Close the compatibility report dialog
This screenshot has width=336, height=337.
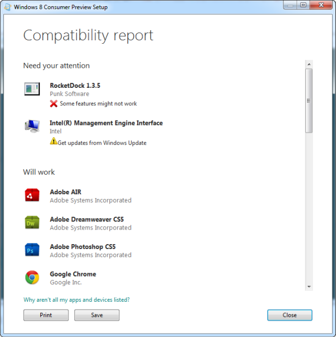tap(290, 315)
